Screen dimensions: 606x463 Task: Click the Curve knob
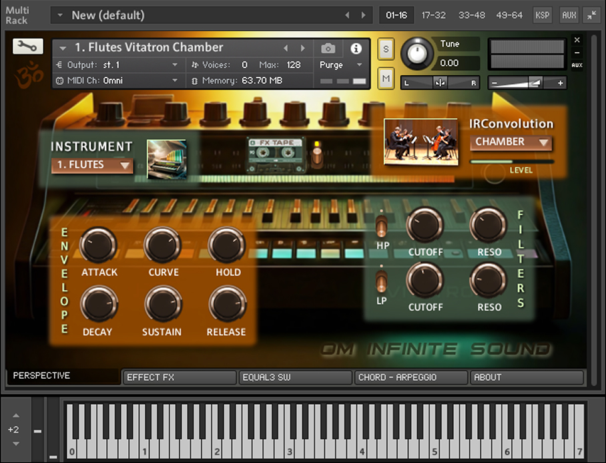163,245
